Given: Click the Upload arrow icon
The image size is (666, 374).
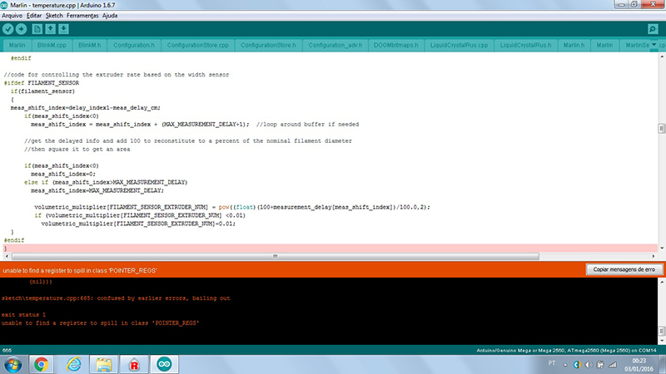Looking at the screenshot, I should pos(22,29).
